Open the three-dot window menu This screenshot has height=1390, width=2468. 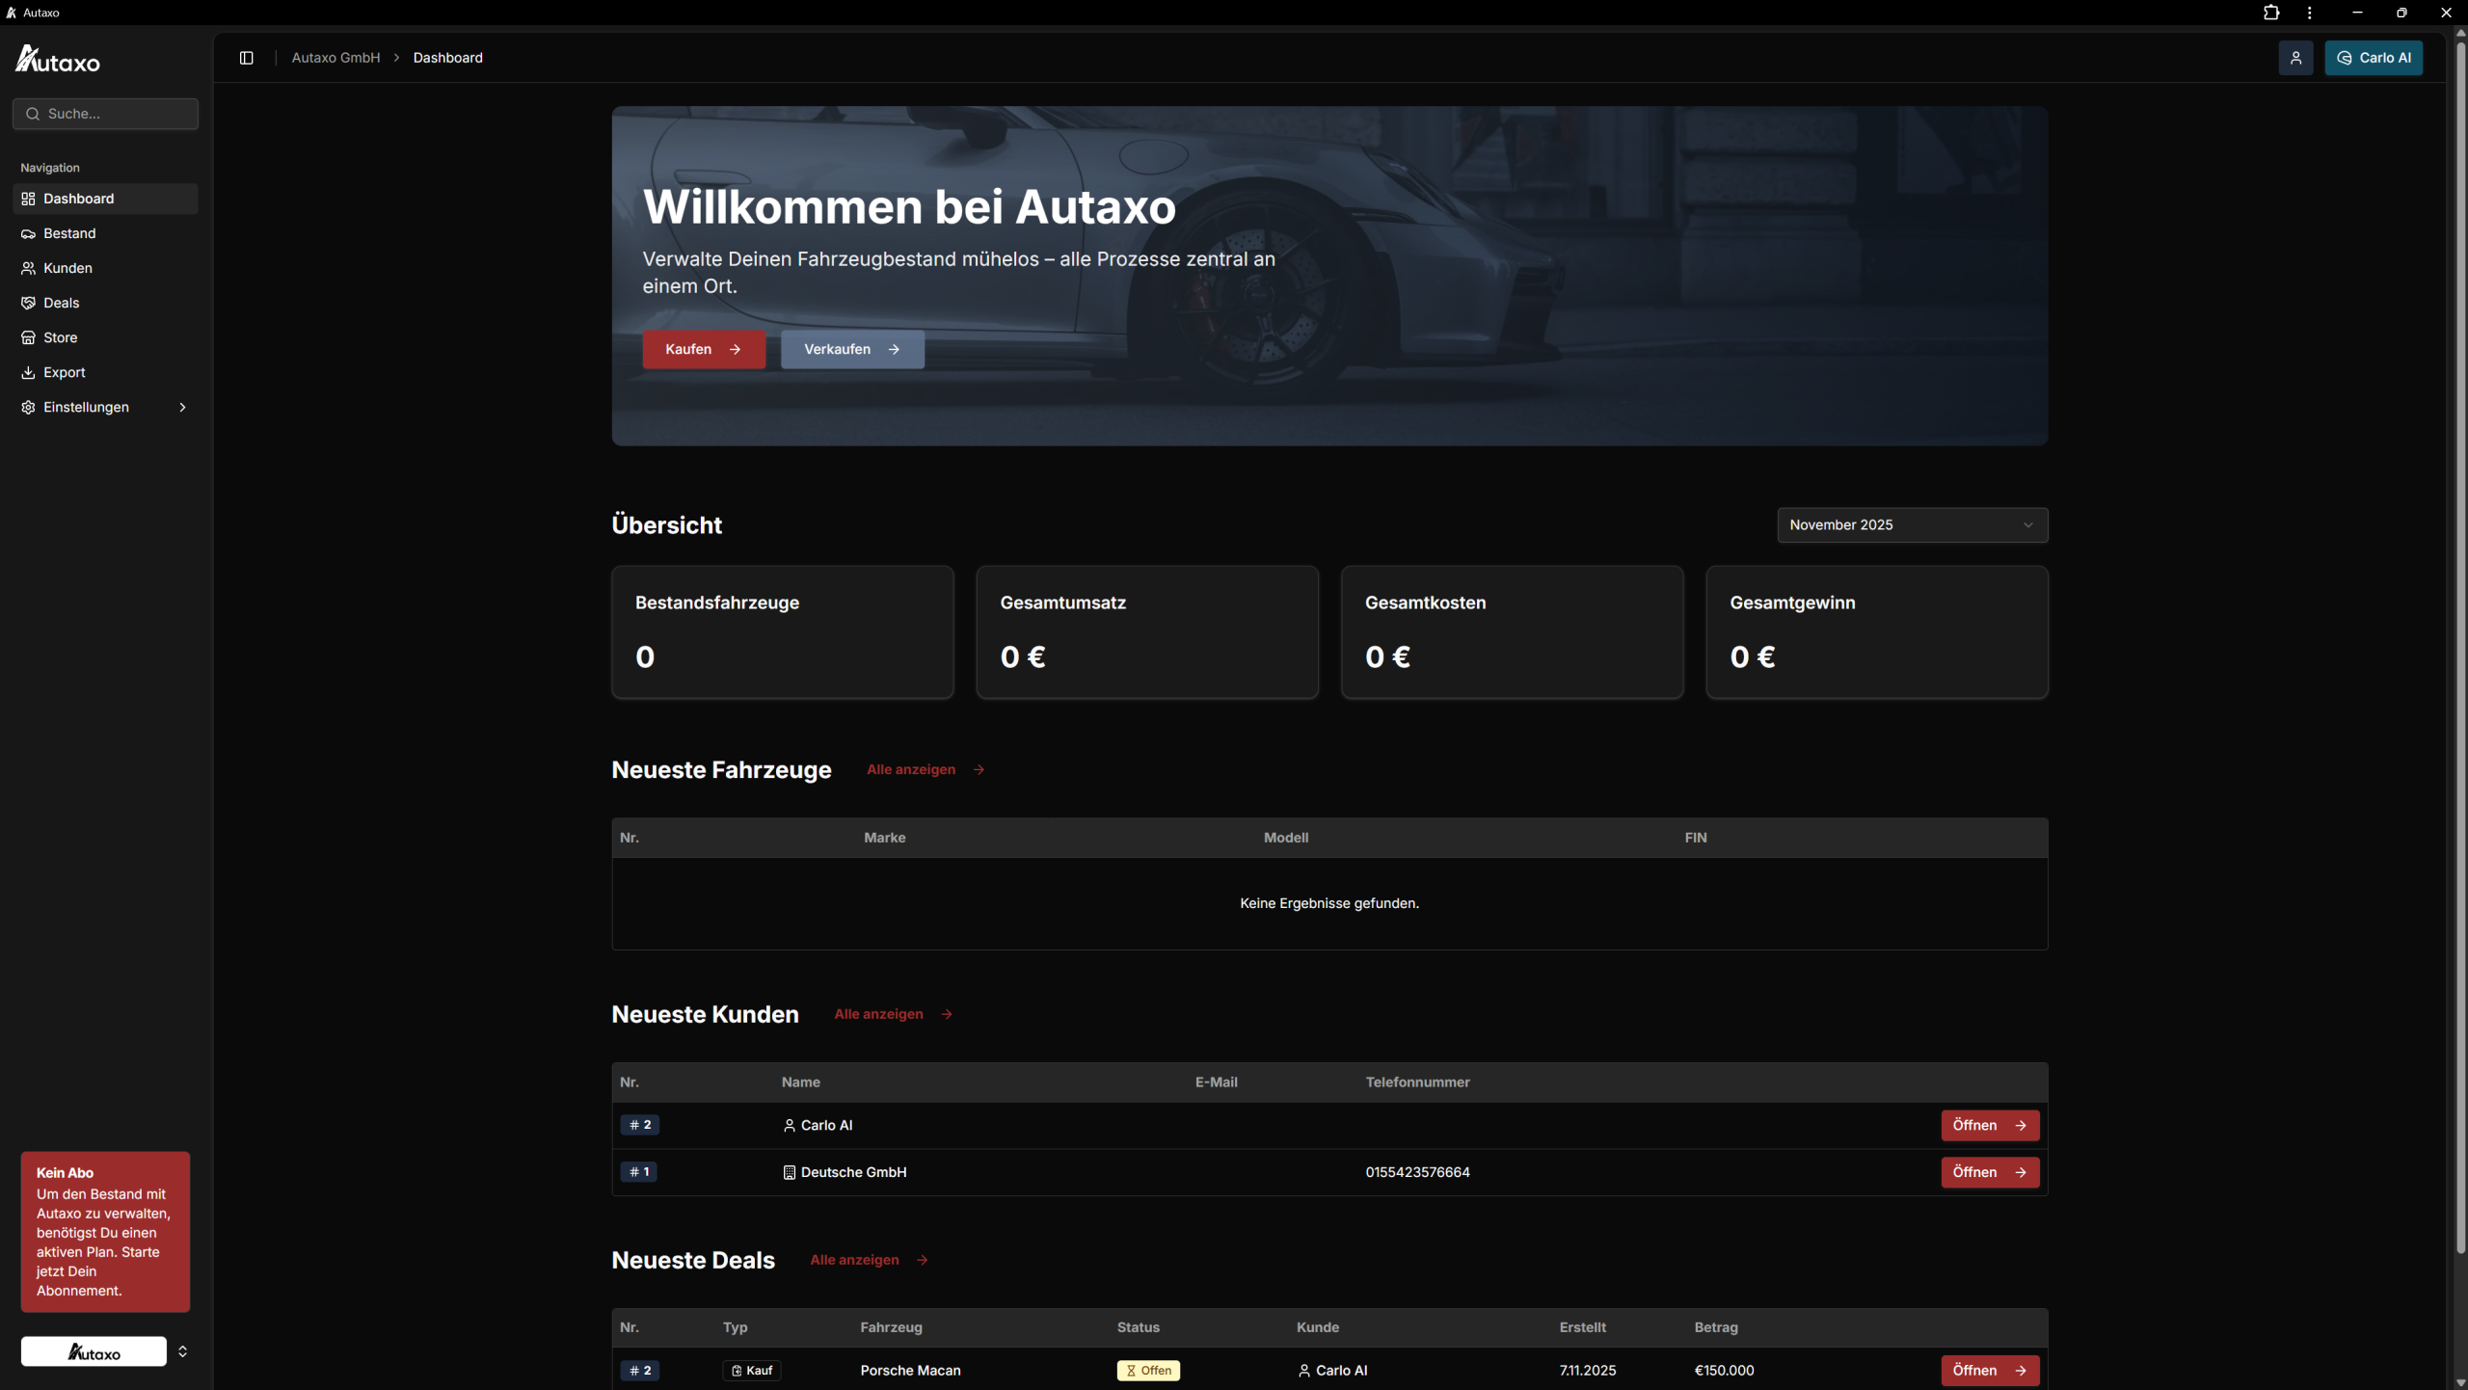(2309, 13)
